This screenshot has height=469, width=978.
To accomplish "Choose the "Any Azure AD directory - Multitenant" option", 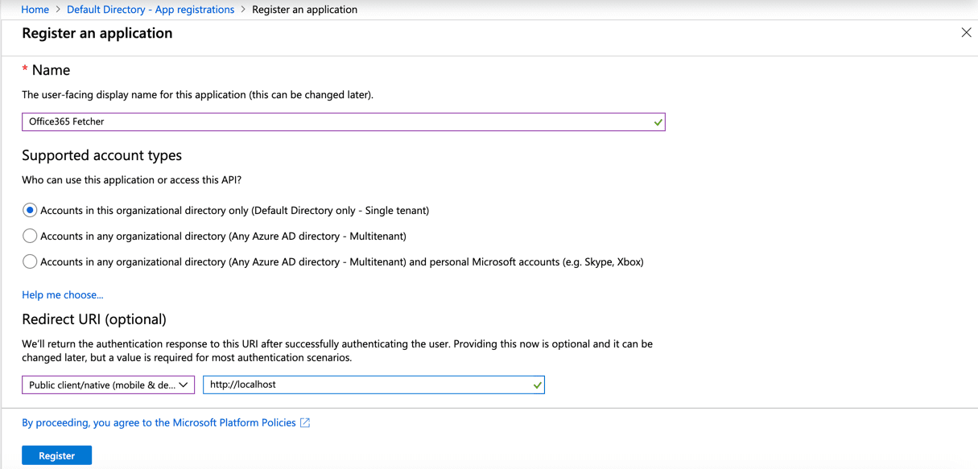I will tap(29, 236).
